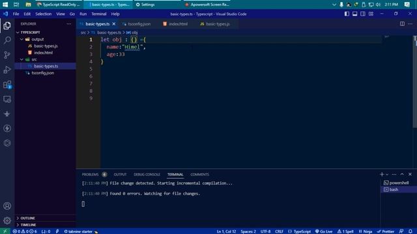Split the editor to the right
417x234 pixels.
(402, 24)
